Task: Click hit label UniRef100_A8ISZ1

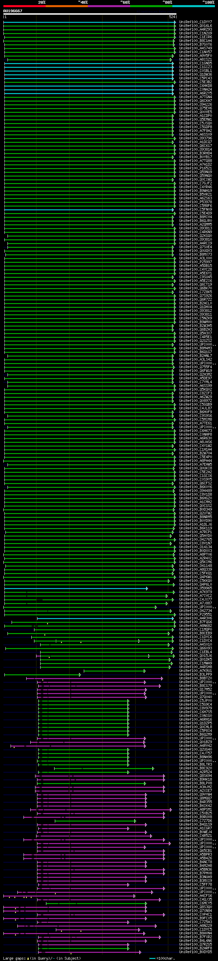Action: point(196,60)
